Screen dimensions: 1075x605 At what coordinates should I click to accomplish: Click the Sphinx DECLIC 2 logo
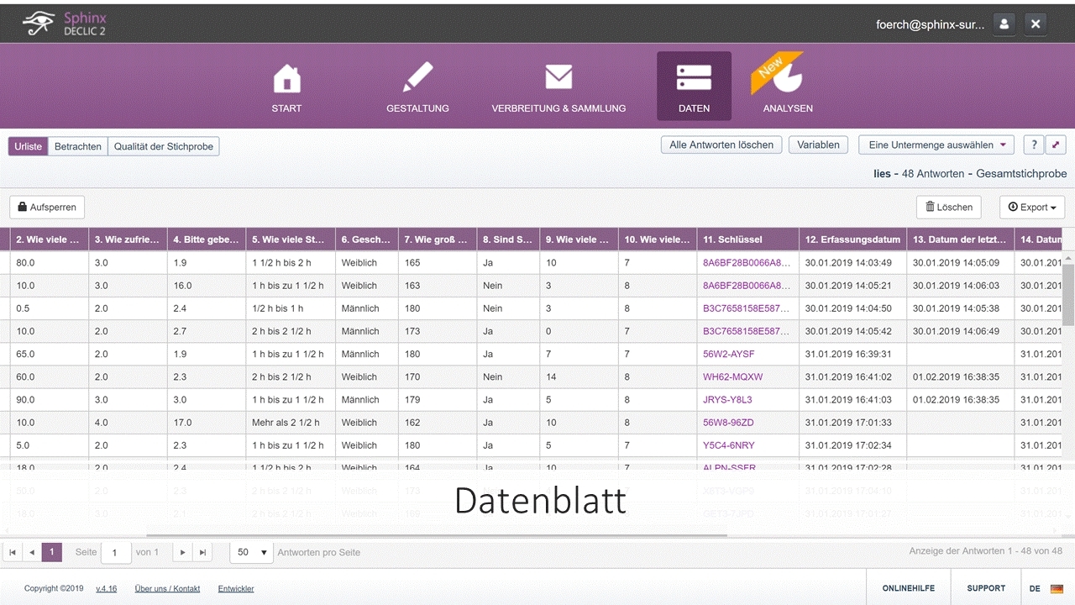(66, 24)
